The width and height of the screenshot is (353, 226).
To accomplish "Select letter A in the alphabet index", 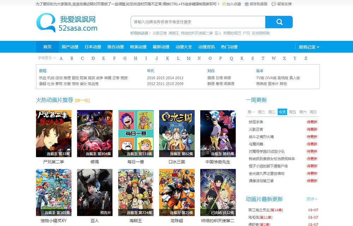I will click(x=61, y=58).
